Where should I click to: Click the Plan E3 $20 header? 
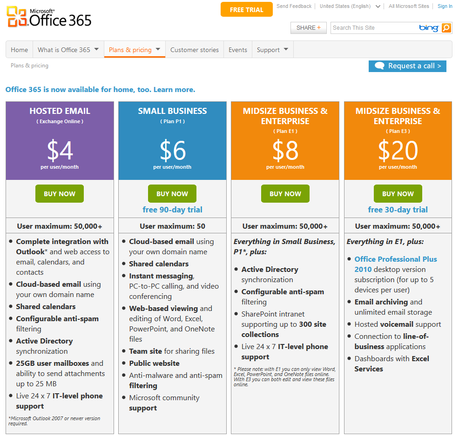coord(398,140)
